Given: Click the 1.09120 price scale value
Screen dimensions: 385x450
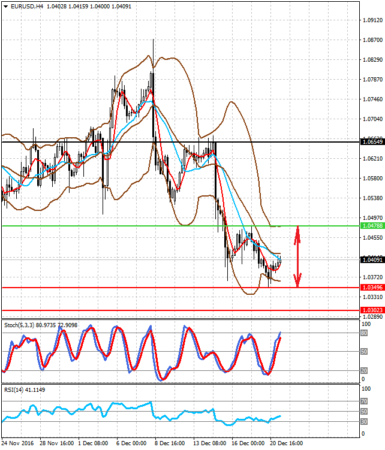Looking at the screenshot, I should pos(372,20).
